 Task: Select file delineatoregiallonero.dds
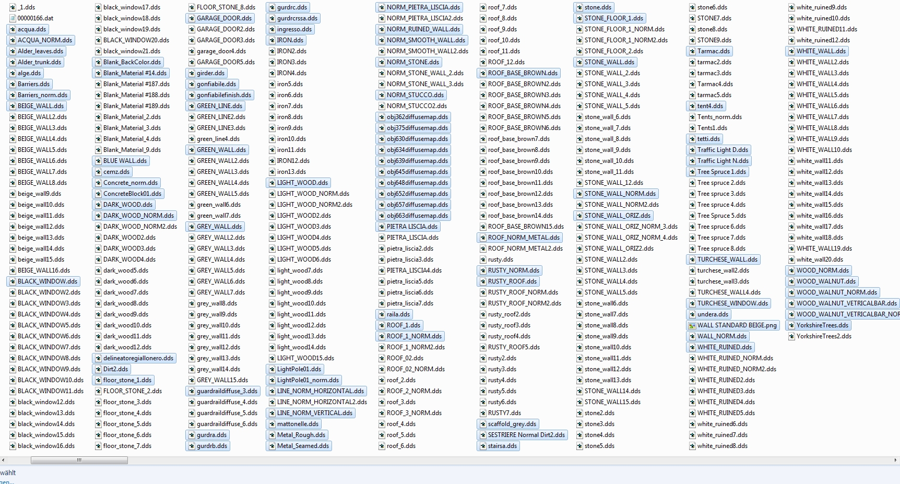(x=134, y=358)
